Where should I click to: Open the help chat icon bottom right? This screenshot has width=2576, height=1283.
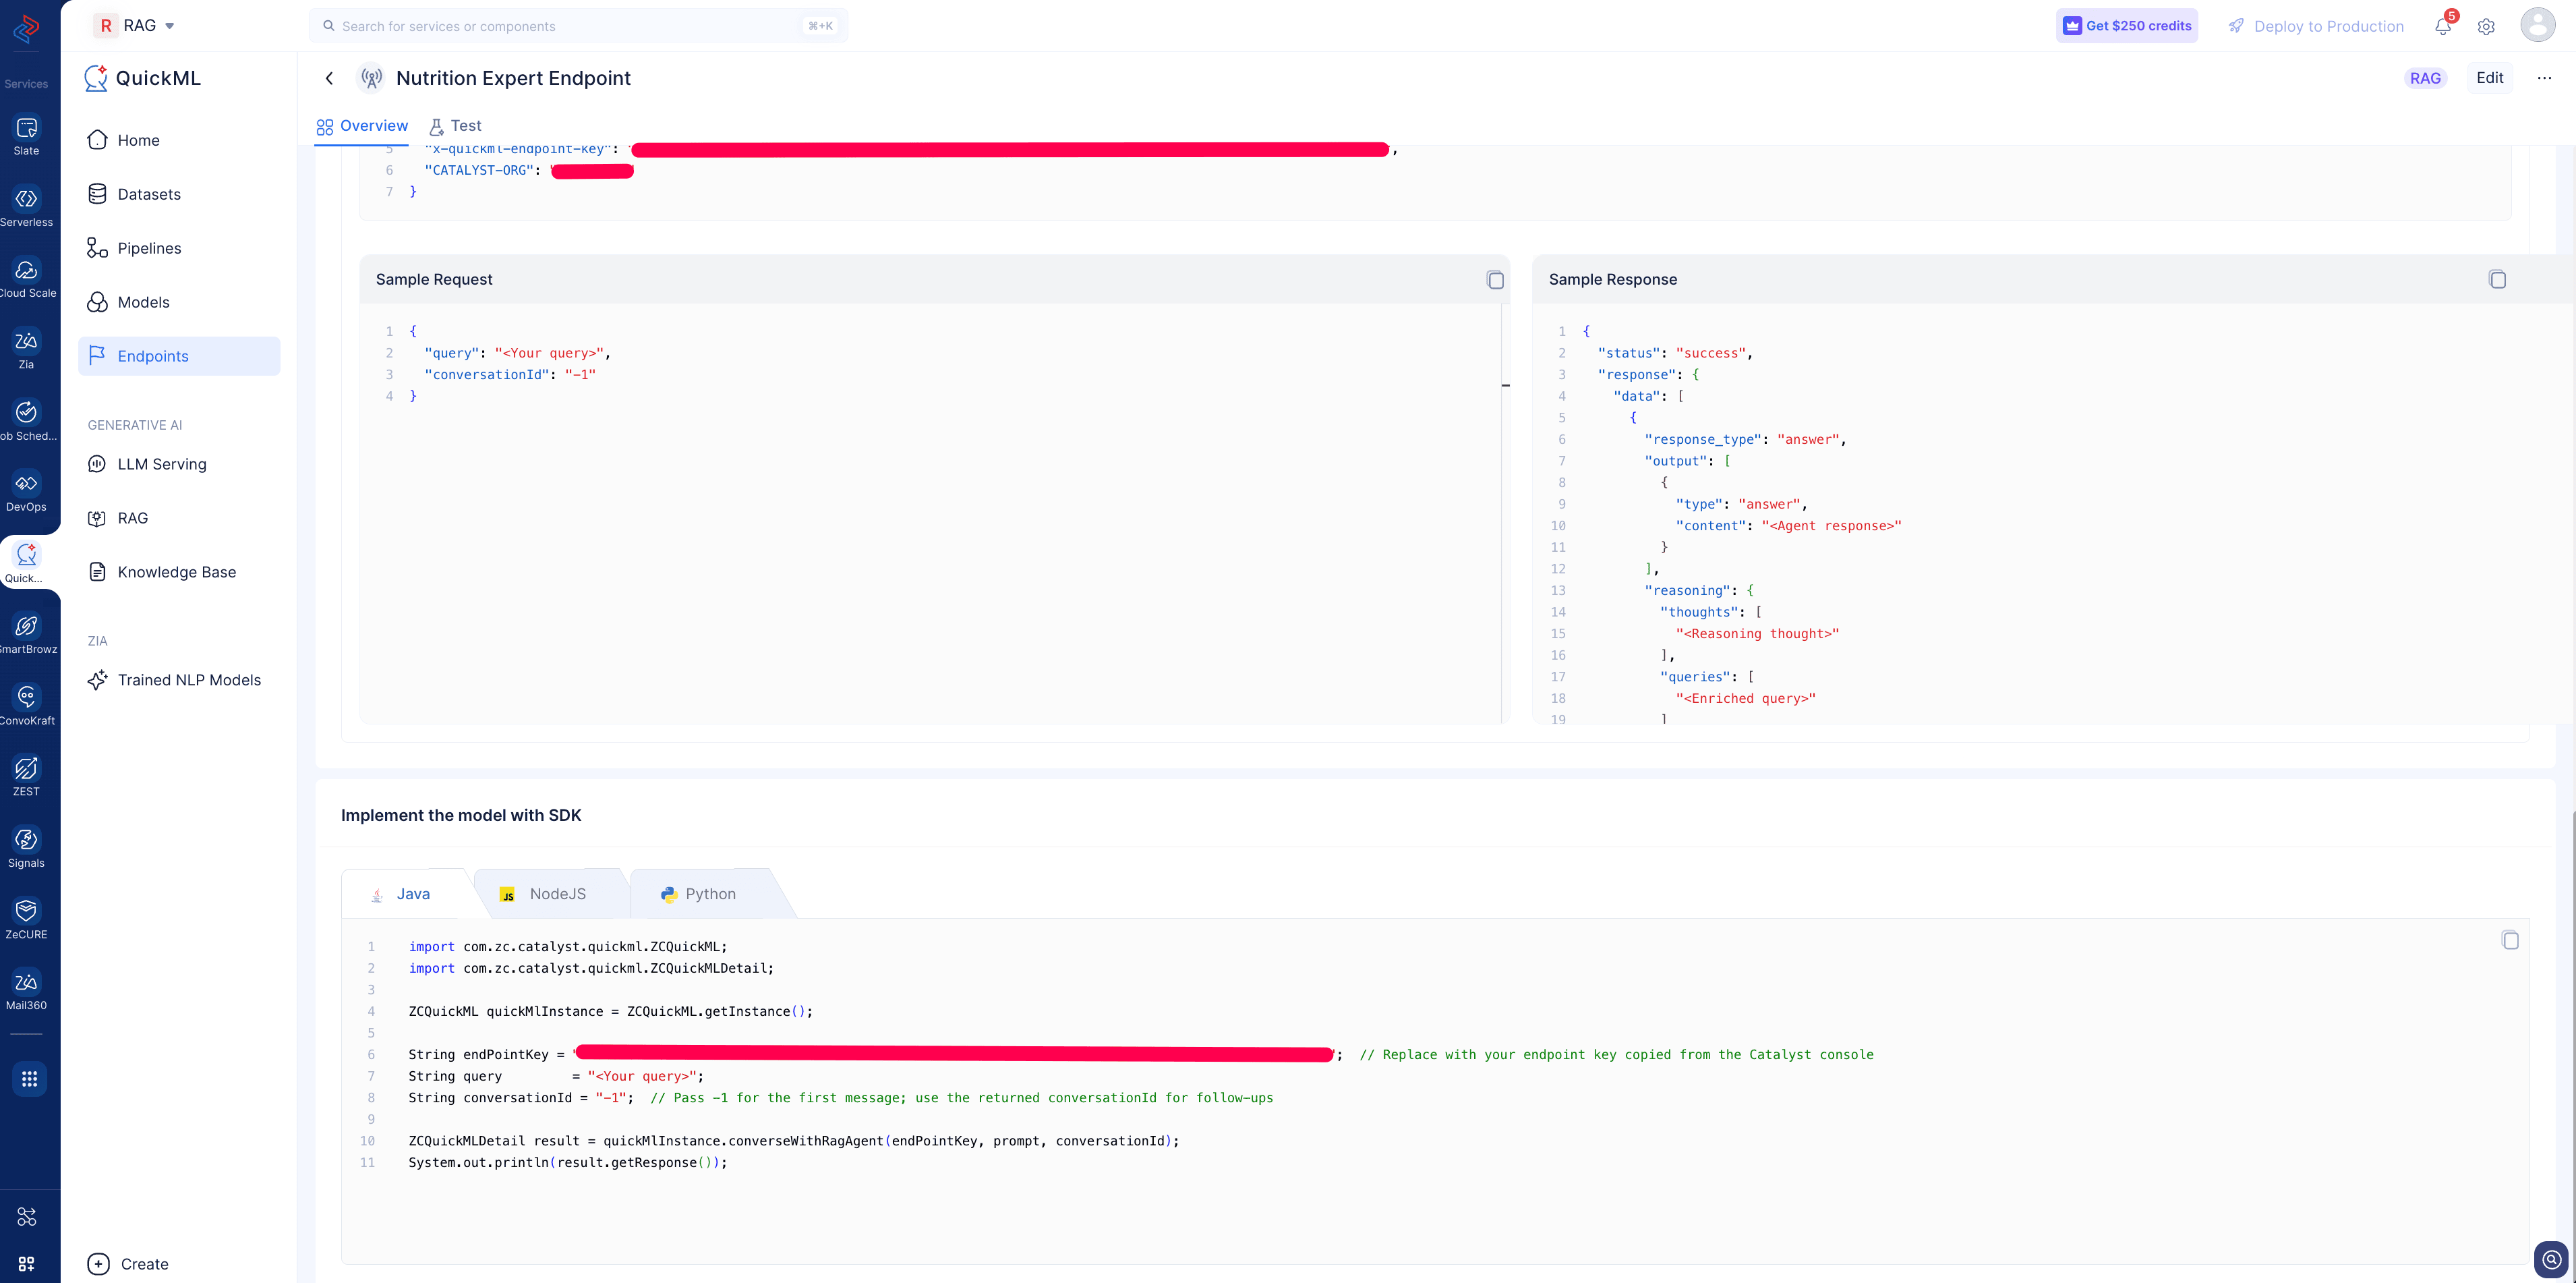pyautogui.click(x=2551, y=1259)
